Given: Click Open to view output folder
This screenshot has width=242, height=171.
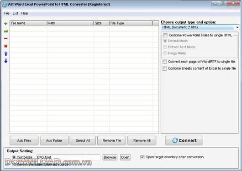Looking at the screenshot, I should click(x=125, y=157).
